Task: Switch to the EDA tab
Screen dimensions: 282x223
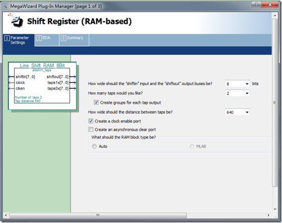Action: [x=47, y=40]
